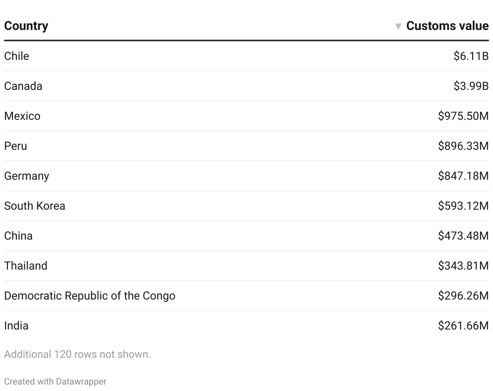Select Democratic Republic of the Congo row

pyautogui.click(x=90, y=295)
